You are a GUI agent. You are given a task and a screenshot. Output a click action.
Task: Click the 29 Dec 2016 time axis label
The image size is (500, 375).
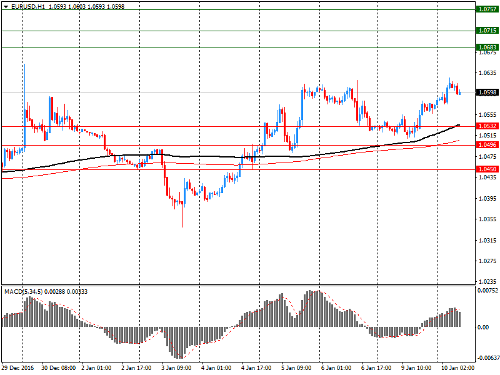[18, 367]
